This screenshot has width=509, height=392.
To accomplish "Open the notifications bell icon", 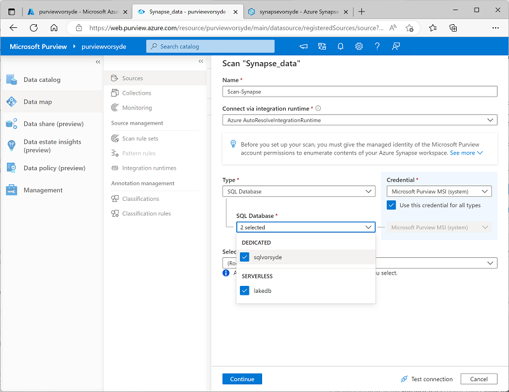I will 340,46.
